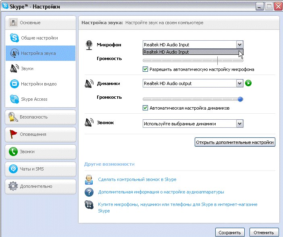Click the microphone icon beside Микрофон

point(89,45)
